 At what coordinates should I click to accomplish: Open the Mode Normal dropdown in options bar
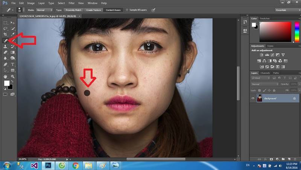44,10
